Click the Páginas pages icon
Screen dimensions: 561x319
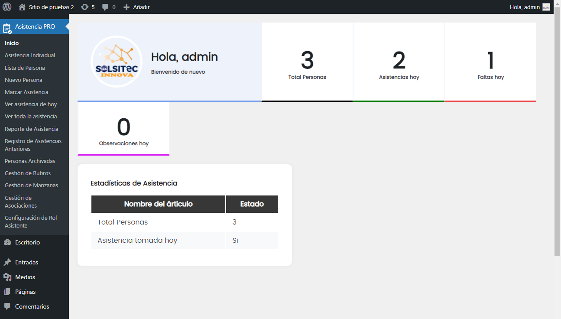point(7,292)
